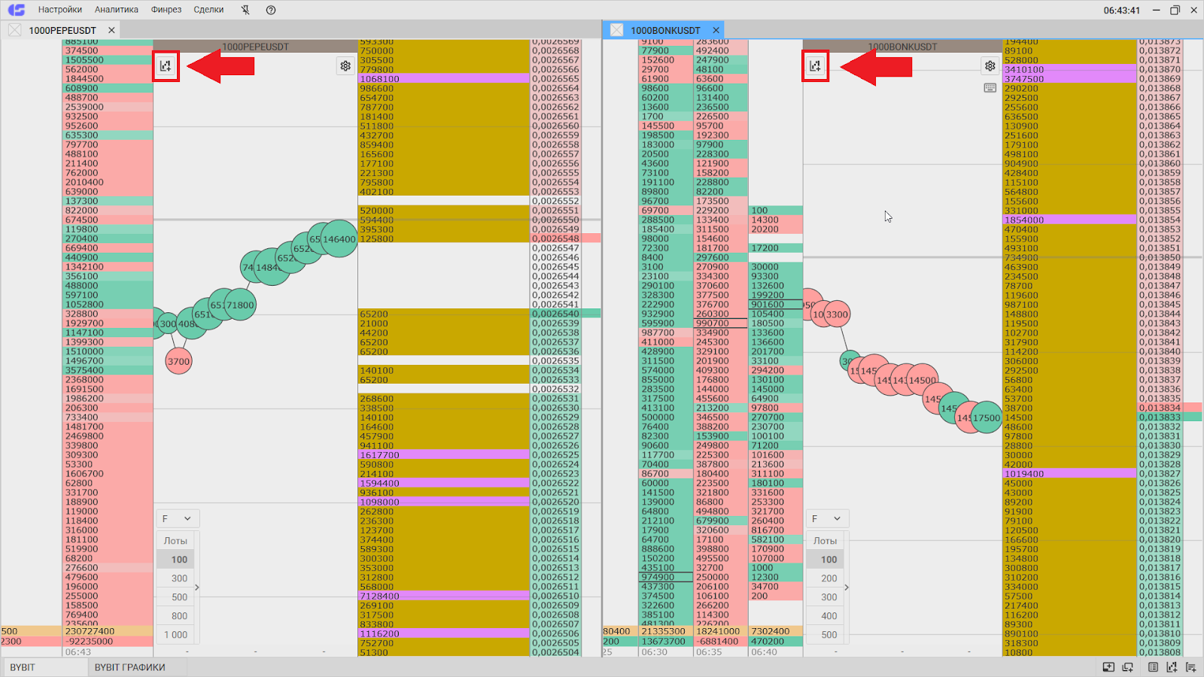Click the 3575400 cell in the PEPE cluster column
Viewport: 1204px width, 677px height.
pos(108,370)
